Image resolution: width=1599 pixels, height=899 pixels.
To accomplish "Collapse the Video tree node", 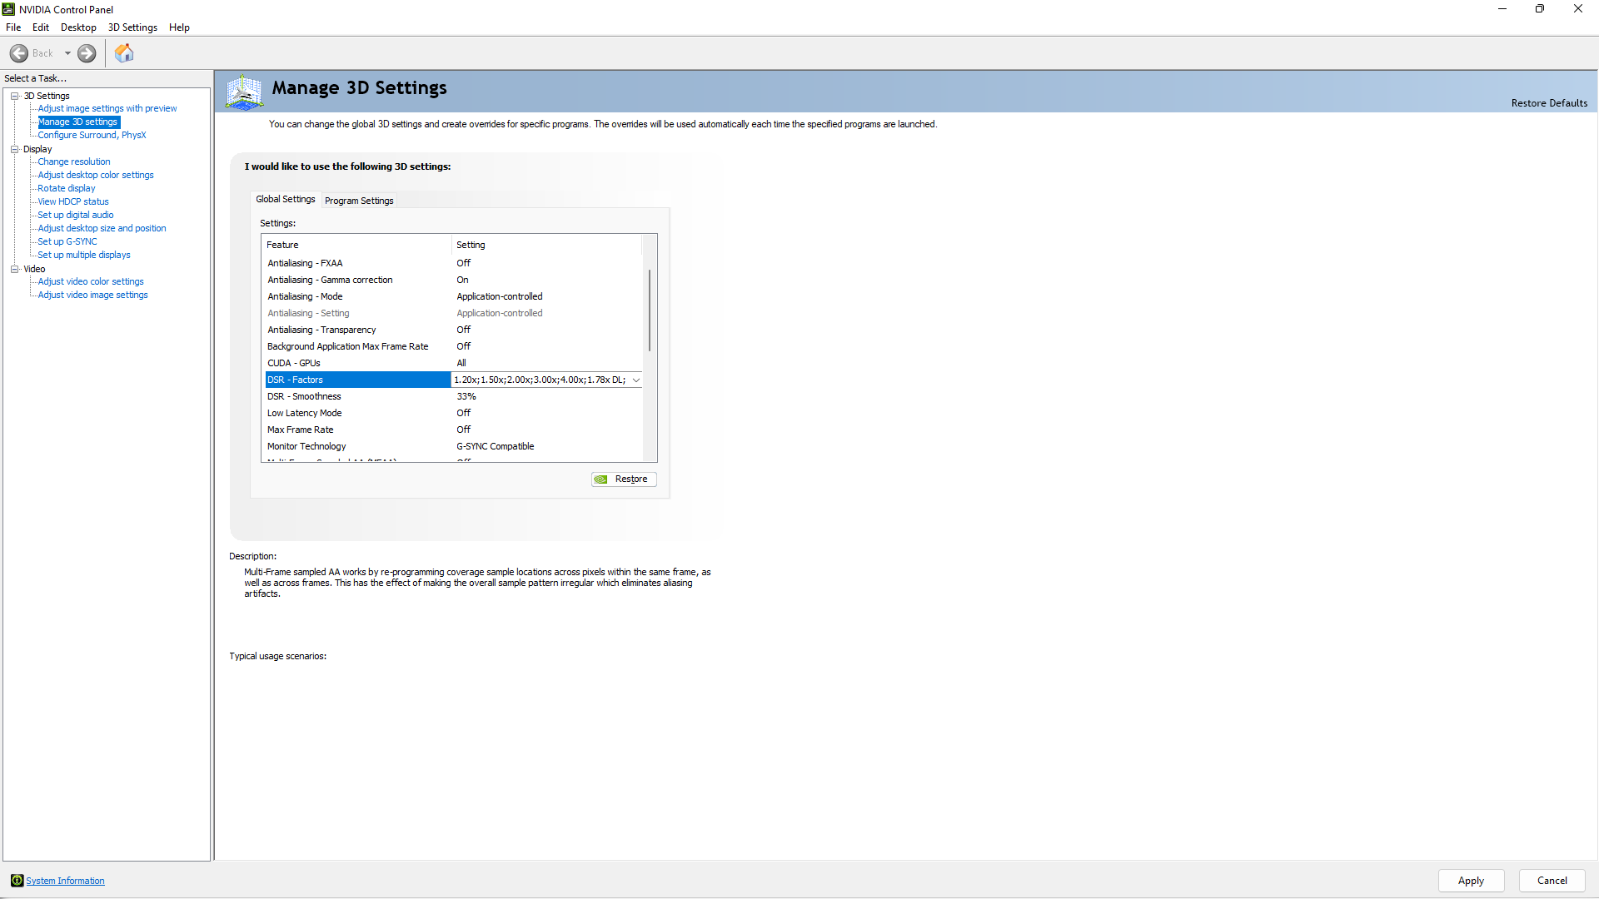I will pyautogui.click(x=15, y=269).
